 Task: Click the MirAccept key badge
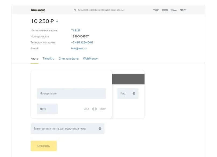point(173,10)
